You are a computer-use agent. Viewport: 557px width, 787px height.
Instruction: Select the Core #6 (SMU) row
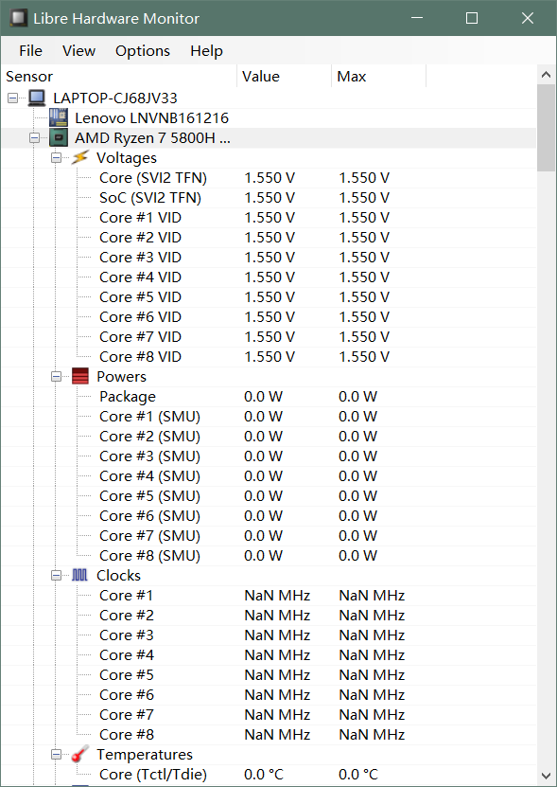[269, 516]
